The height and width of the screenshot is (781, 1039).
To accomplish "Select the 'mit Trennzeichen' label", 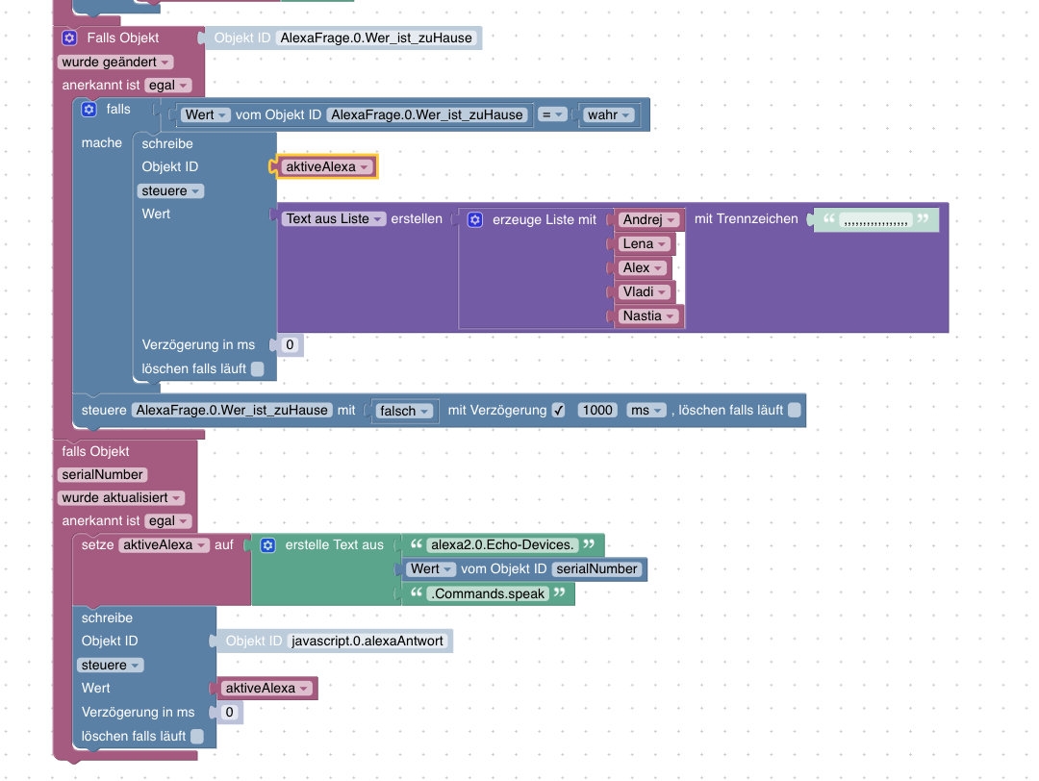I will [747, 218].
